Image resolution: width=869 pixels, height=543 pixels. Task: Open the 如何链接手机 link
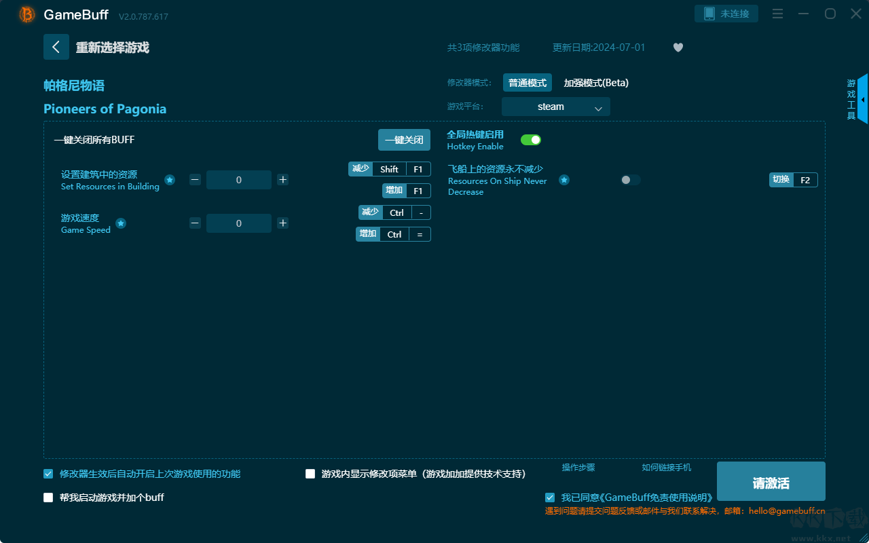tap(667, 468)
